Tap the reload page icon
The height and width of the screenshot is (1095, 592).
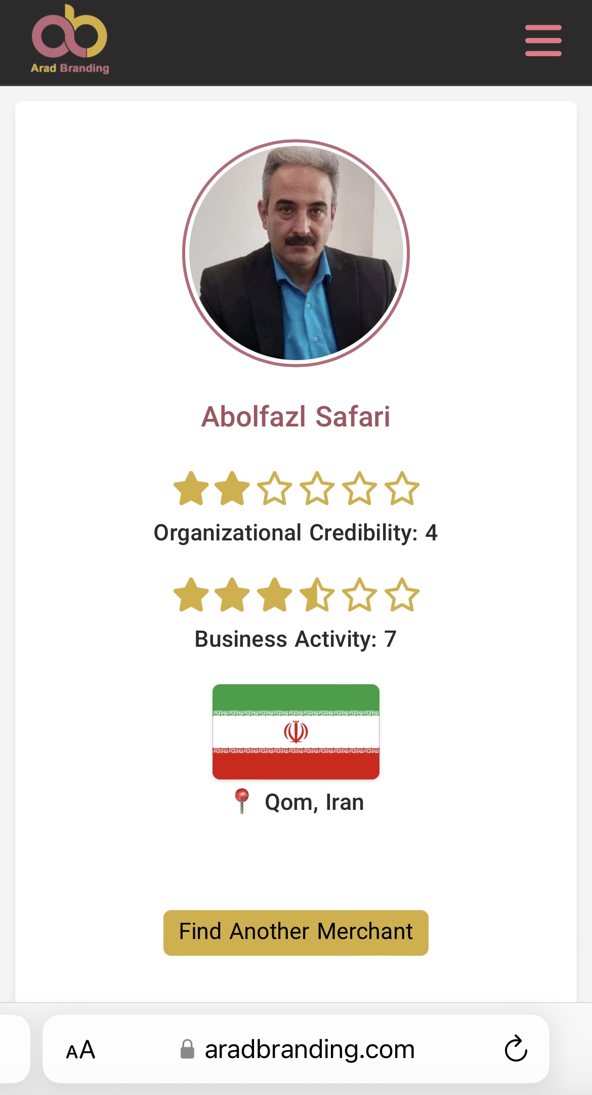pos(516,1049)
